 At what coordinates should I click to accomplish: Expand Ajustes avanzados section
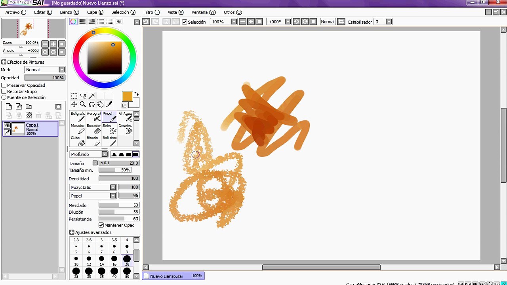tap(72, 232)
